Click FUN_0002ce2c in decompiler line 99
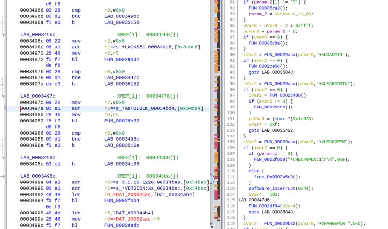Image resolution: width=388 pixels, height=229 pixels. pos(270,107)
